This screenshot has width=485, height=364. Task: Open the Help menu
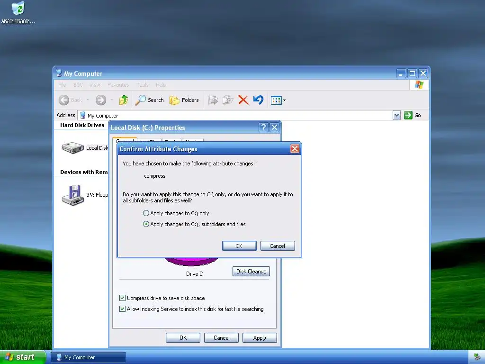tap(161, 85)
